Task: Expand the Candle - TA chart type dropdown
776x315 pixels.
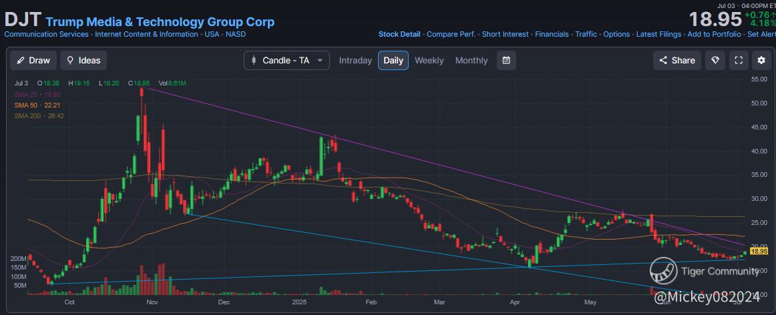Action: click(286, 60)
